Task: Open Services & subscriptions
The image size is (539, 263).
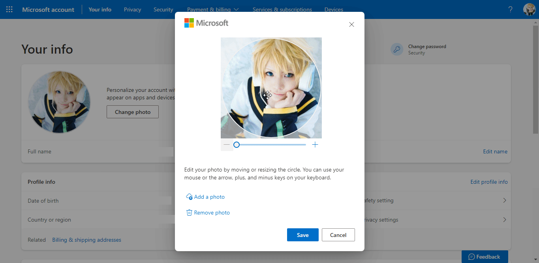Action: click(282, 9)
